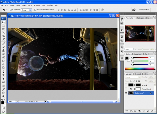Click the Navigator preview thumbnail
Viewport: 157px width, 114px height.
pos(140,33)
